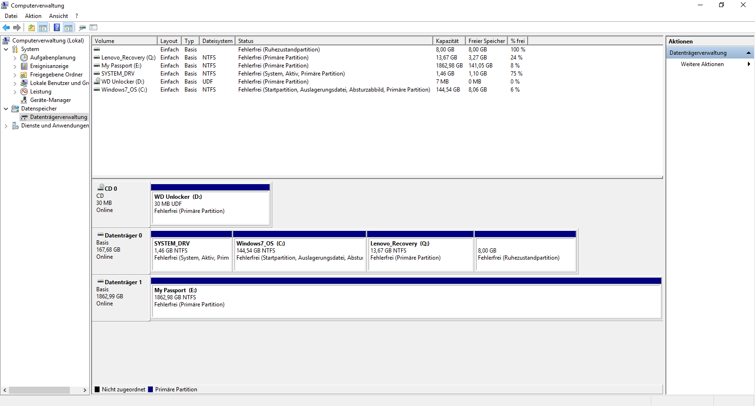Click the blue Back arrow in toolbar
755x406 pixels.
[x=6, y=27]
